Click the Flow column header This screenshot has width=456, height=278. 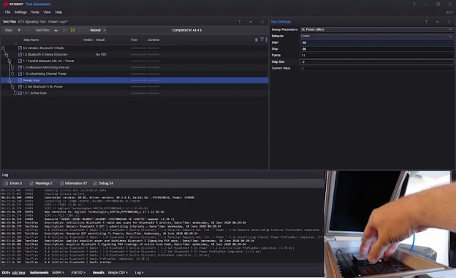pos(134,40)
